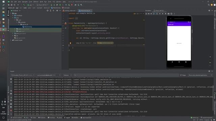216x121 pixels.
Task: Select the MainActivity.kt editor tab
Action: [85, 10]
